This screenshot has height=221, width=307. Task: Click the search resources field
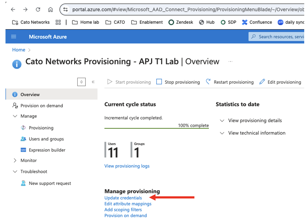(279, 36)
